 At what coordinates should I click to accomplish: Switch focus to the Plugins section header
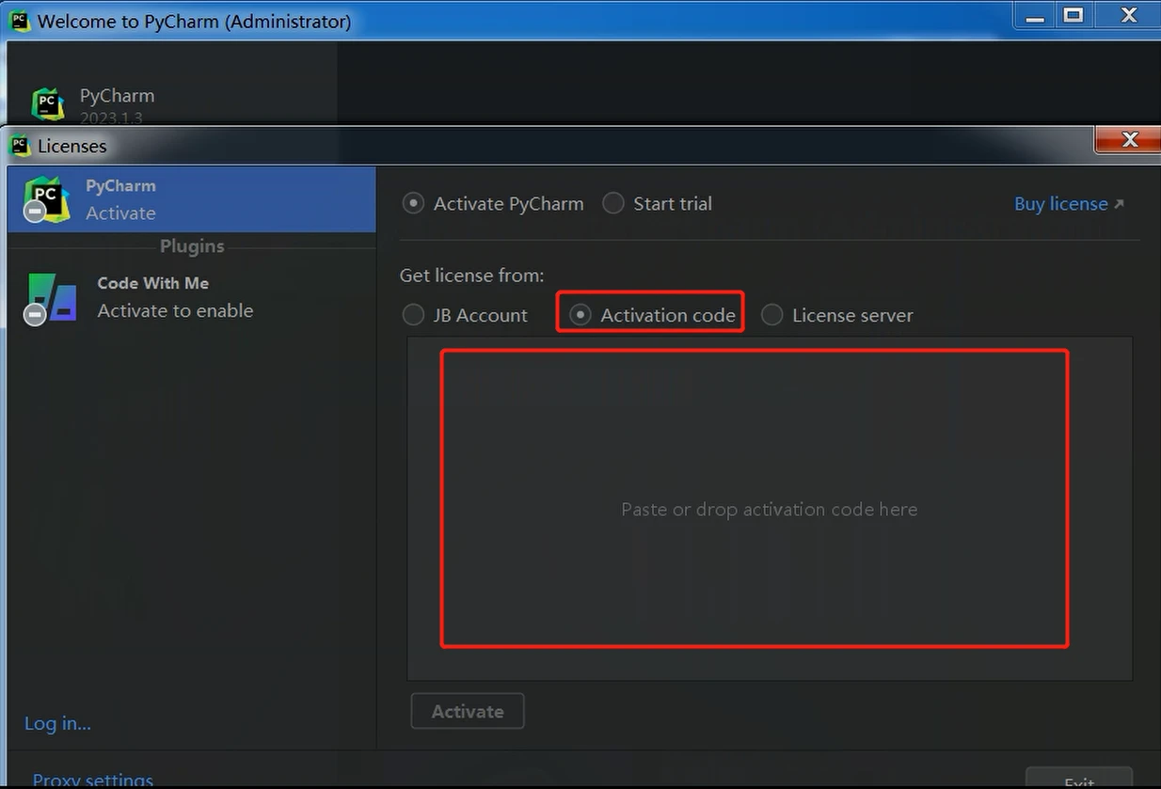191,245
